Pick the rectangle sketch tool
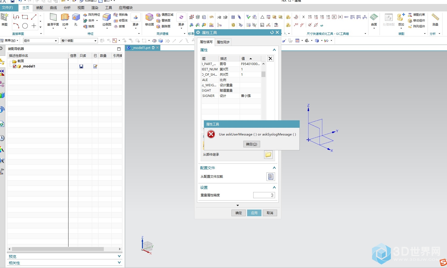 click(x=25, y=17)
